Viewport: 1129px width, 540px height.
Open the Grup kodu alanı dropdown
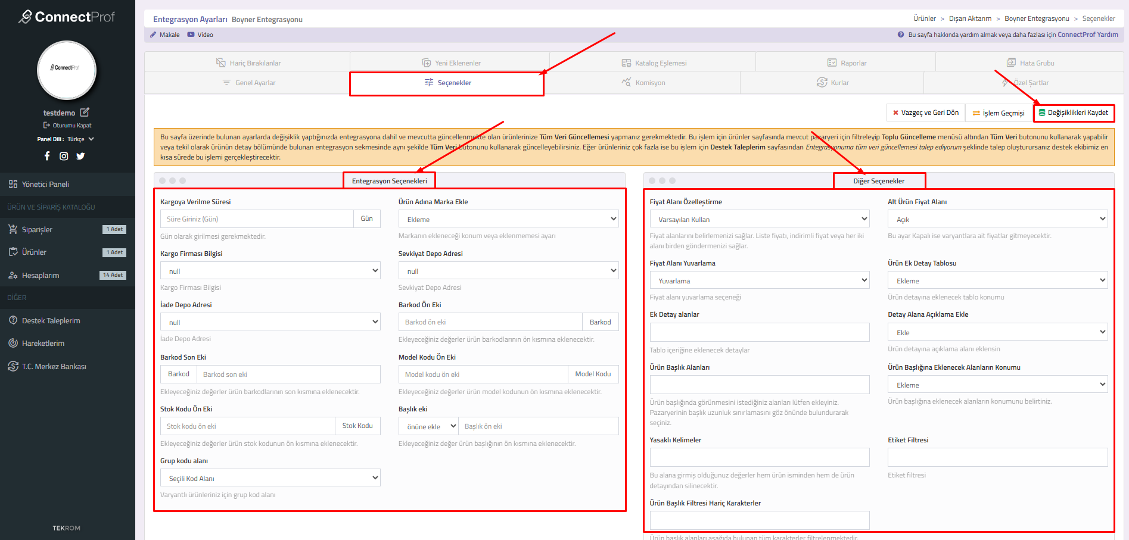pos(270,478)
